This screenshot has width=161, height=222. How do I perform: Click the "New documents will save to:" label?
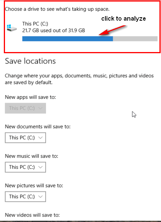point(38,126)
